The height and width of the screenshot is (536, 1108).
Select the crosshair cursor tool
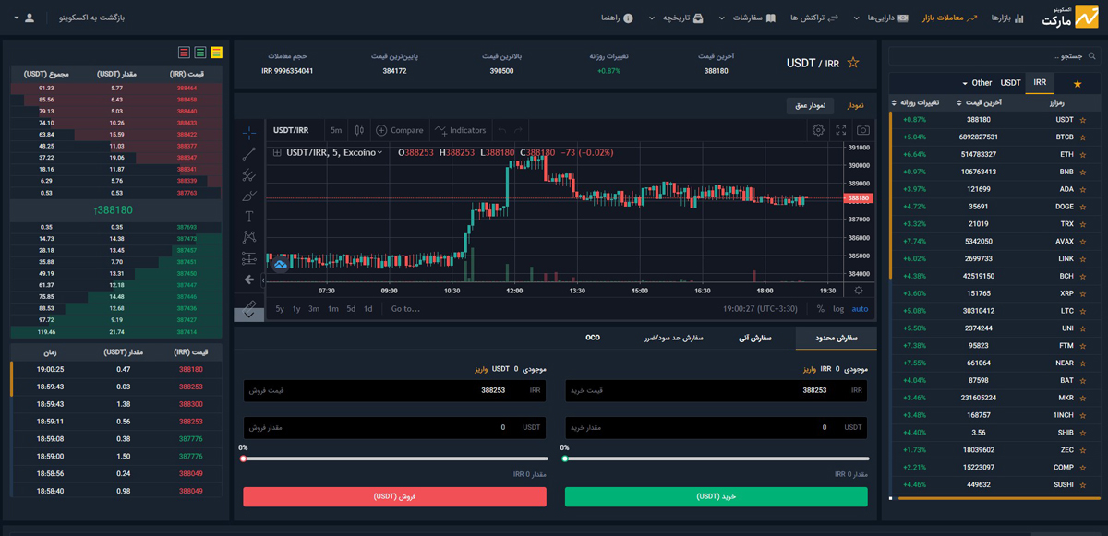(248, 132)
